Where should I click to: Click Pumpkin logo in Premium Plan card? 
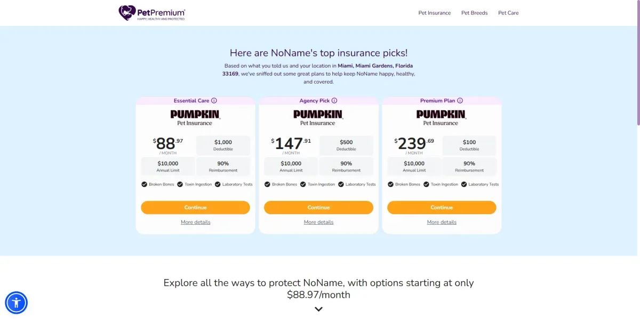[x=441, y=118]
